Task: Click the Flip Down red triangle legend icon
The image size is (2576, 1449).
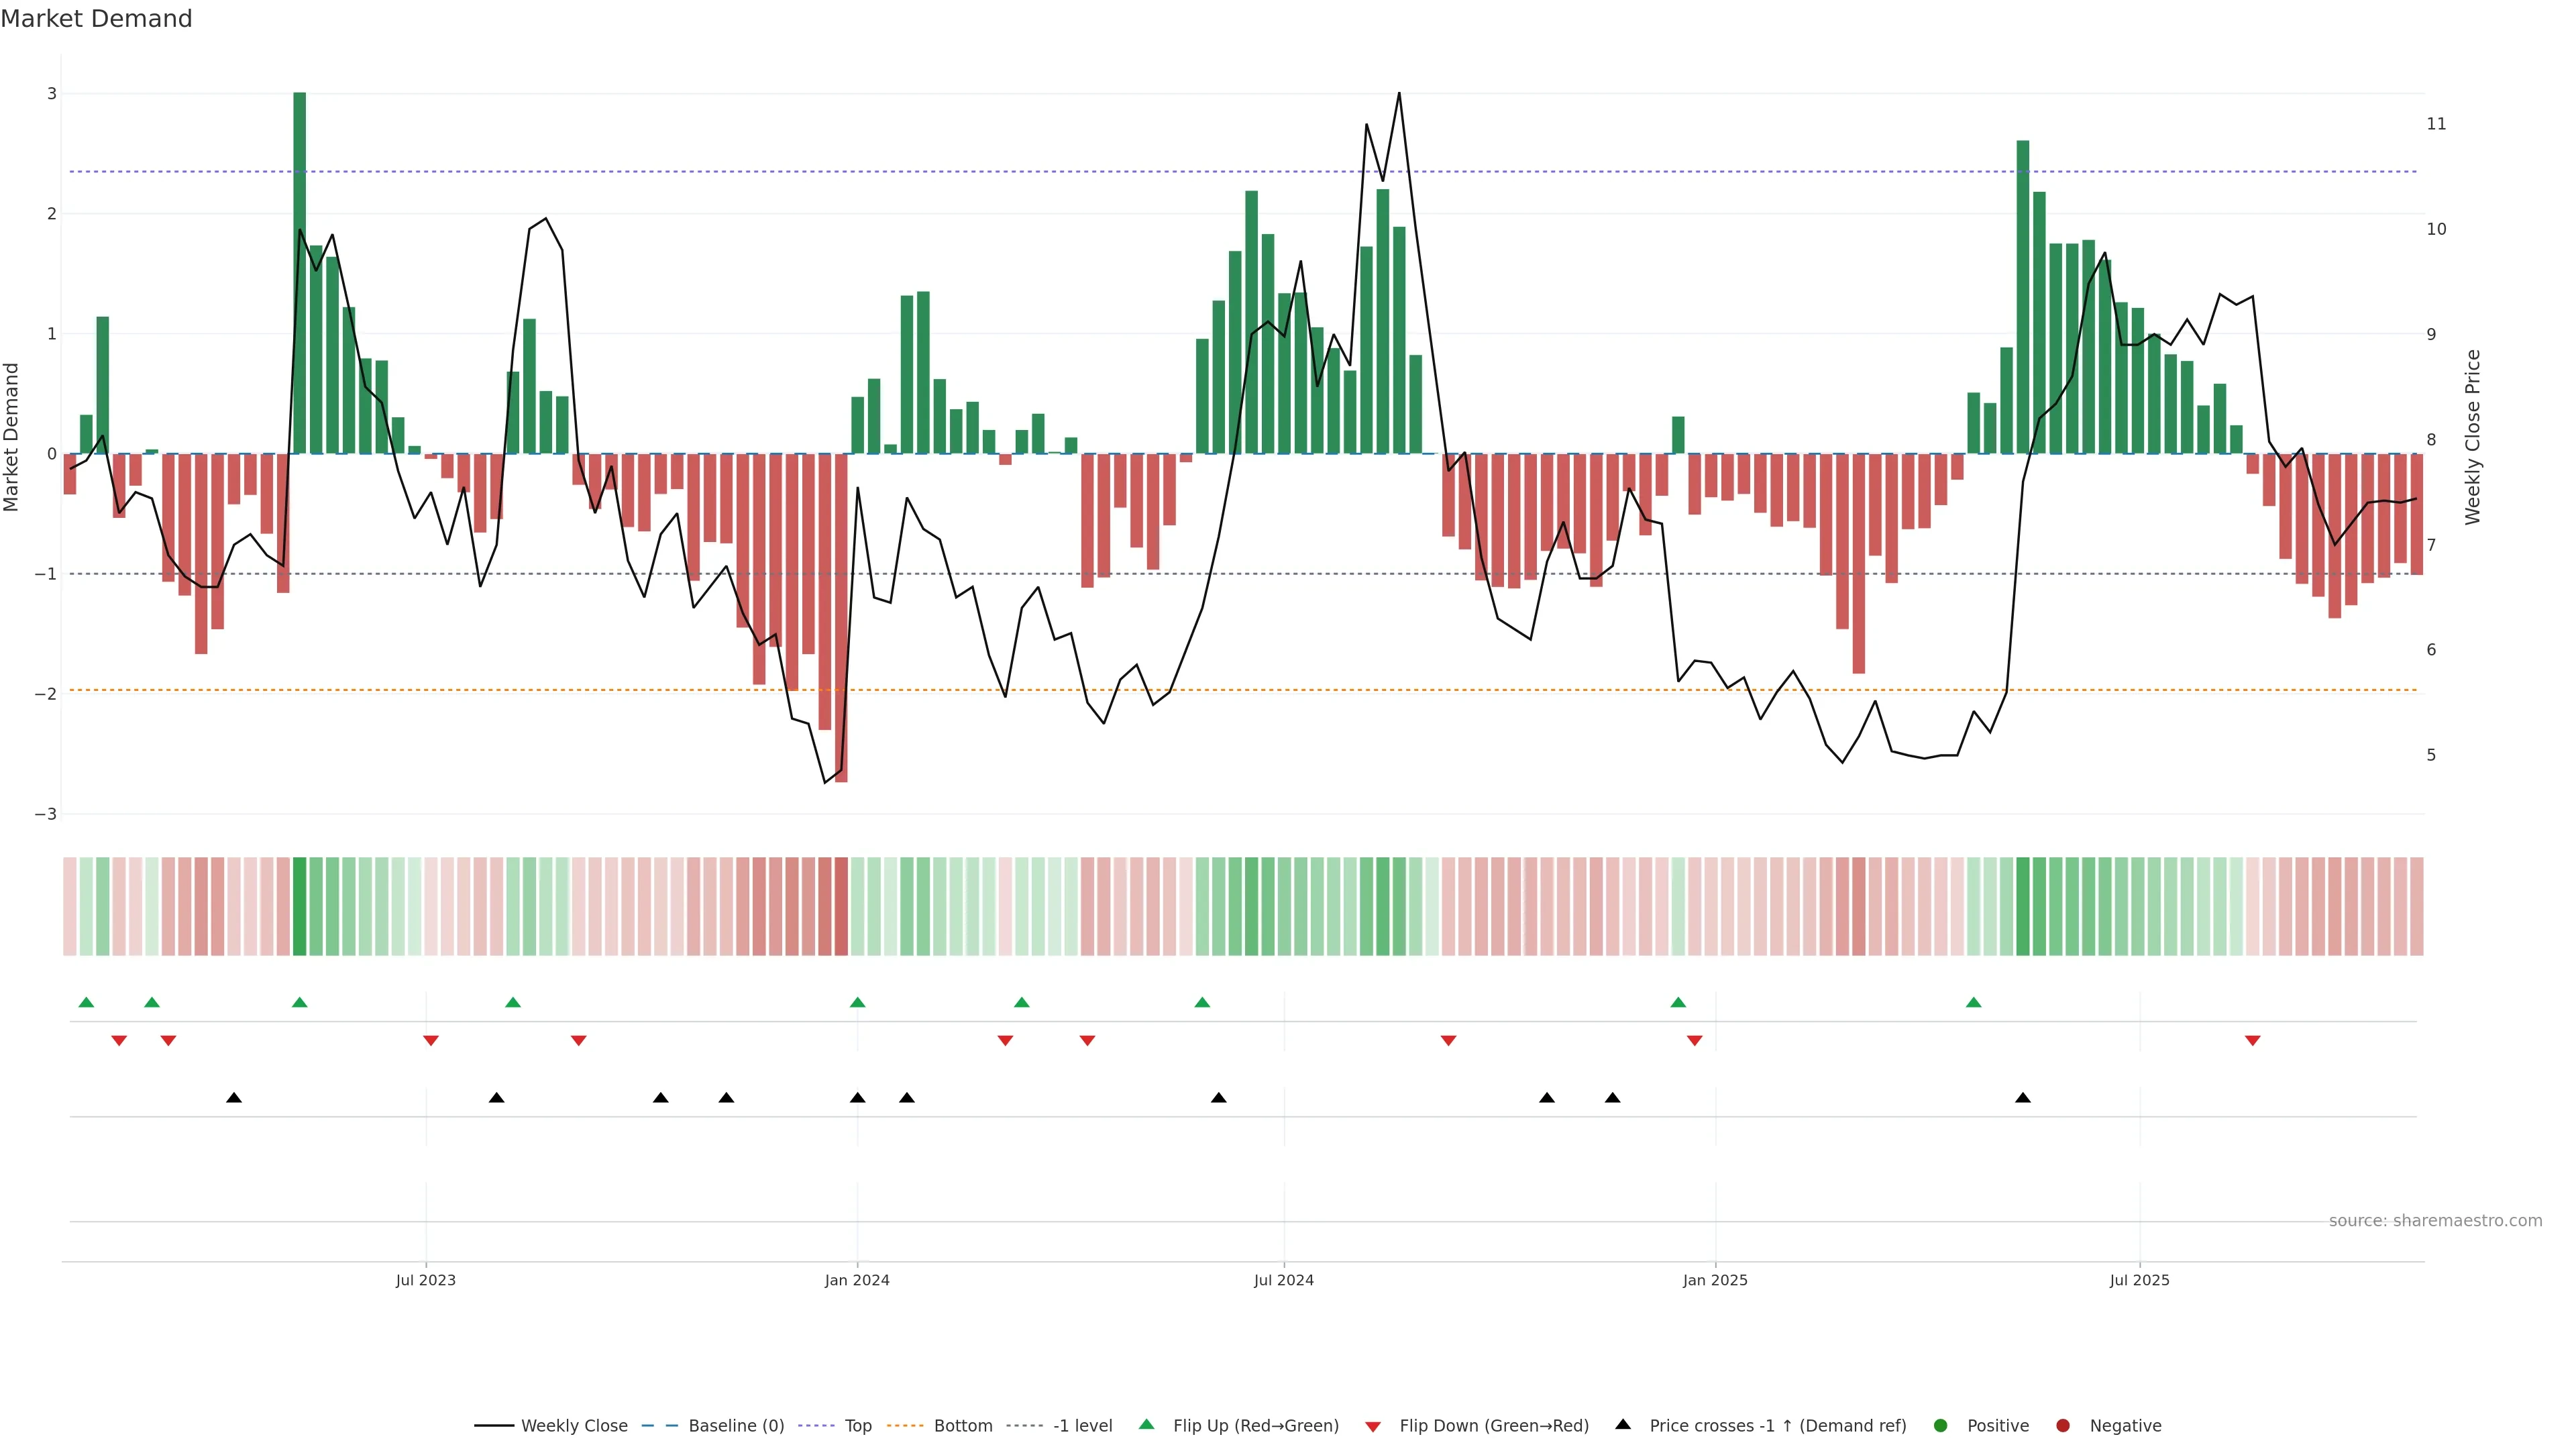Action: click(x=1373, y=1426)
